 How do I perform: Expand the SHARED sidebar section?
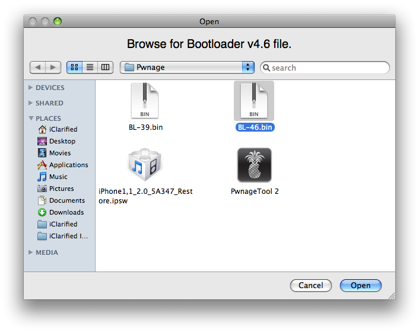click(x=31, y=103)
